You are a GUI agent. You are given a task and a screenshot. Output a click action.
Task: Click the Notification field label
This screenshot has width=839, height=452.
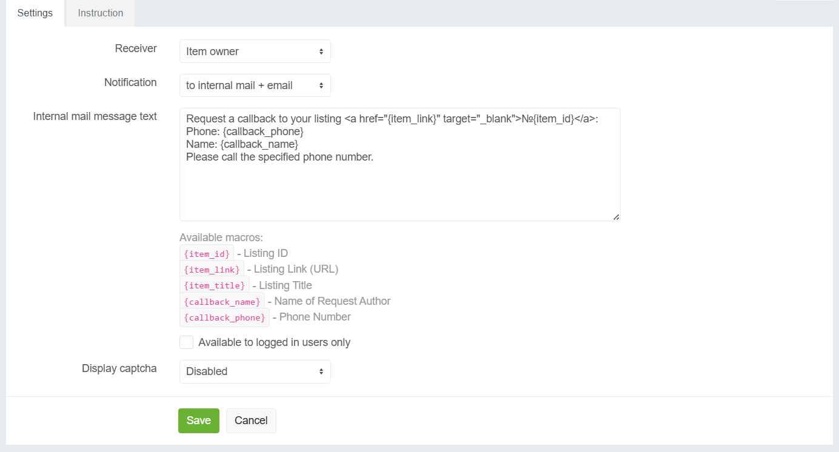pyautogui.click(x=130, y=82)
